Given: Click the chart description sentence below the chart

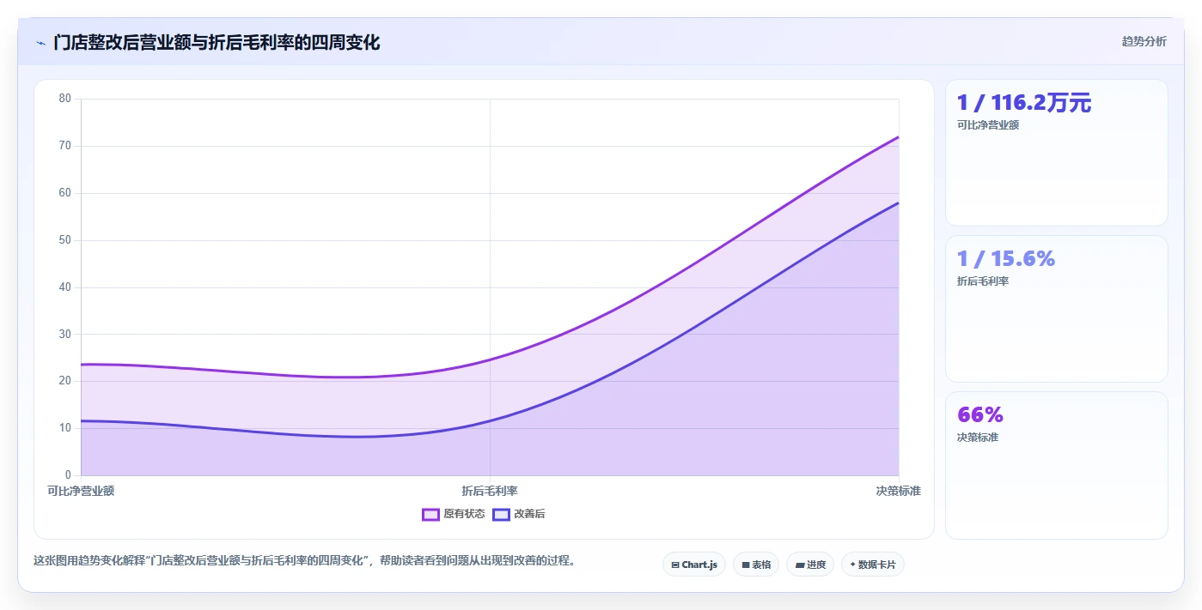Looking at the screenshot, I should point(304,561).
